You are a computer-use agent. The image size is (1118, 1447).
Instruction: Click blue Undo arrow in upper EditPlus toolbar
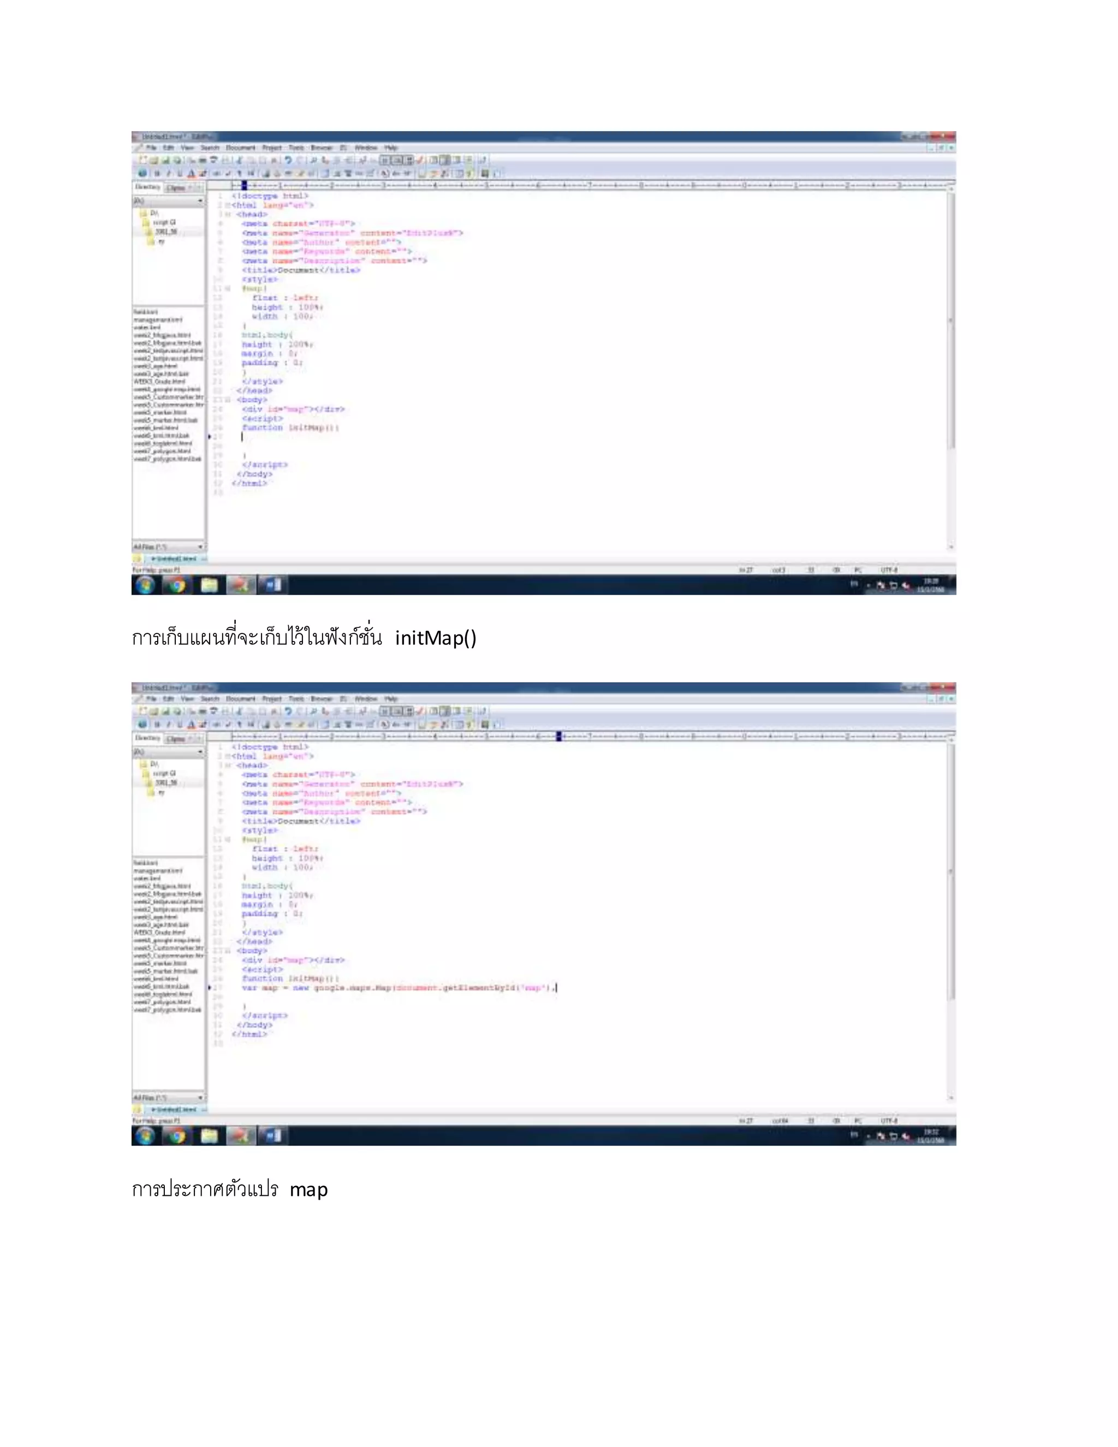[x=288, y=159]
